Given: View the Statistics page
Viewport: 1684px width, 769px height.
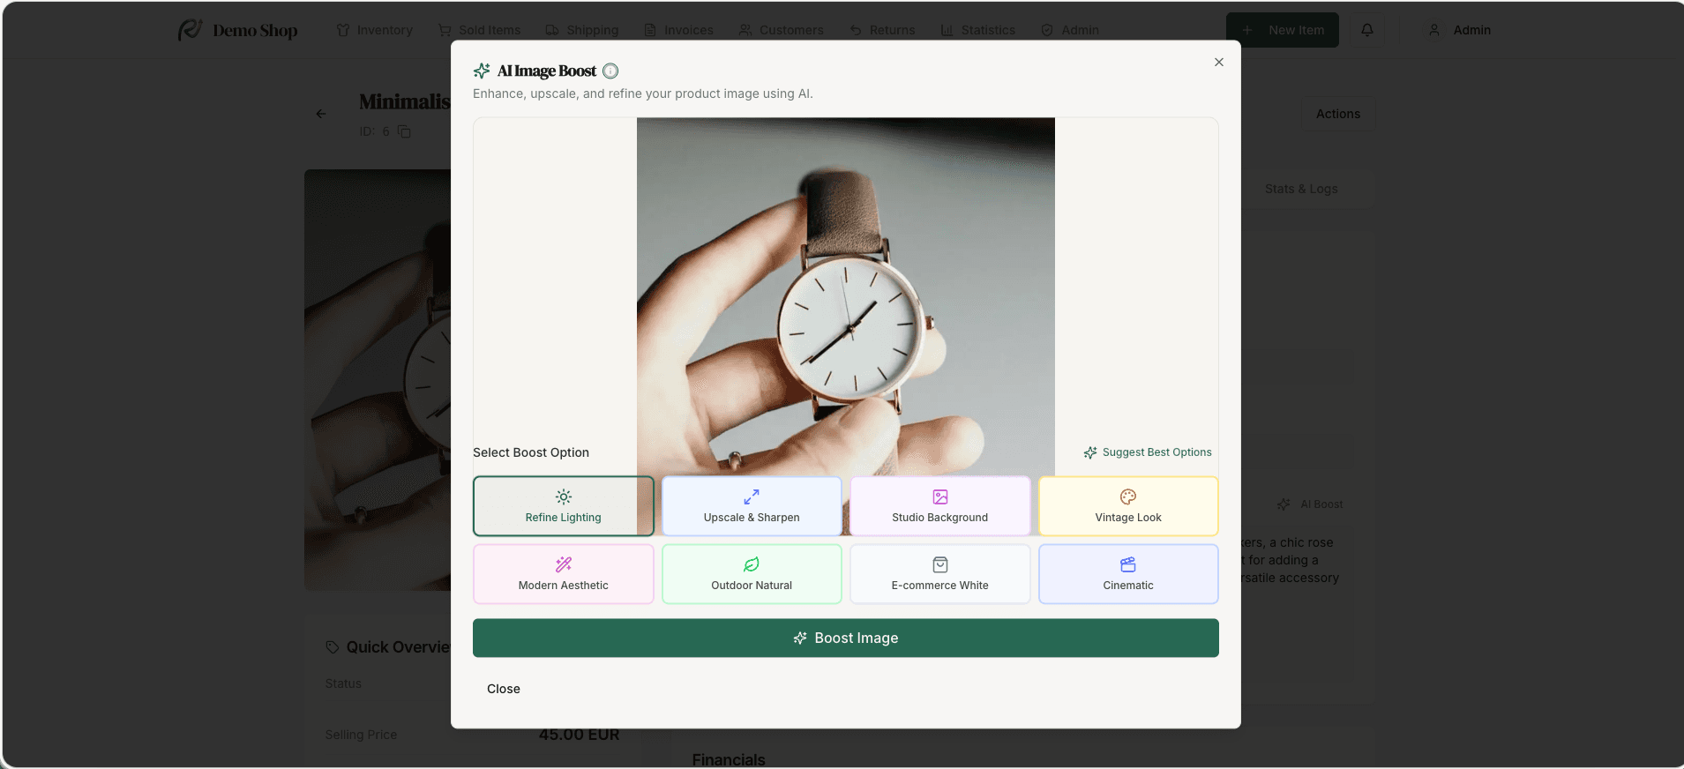Looking at the screenshot, I should tap(977, 30).
